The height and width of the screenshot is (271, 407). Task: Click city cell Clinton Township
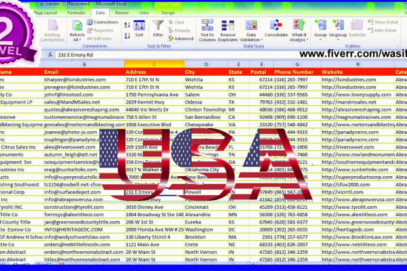(x=205, y=110)
